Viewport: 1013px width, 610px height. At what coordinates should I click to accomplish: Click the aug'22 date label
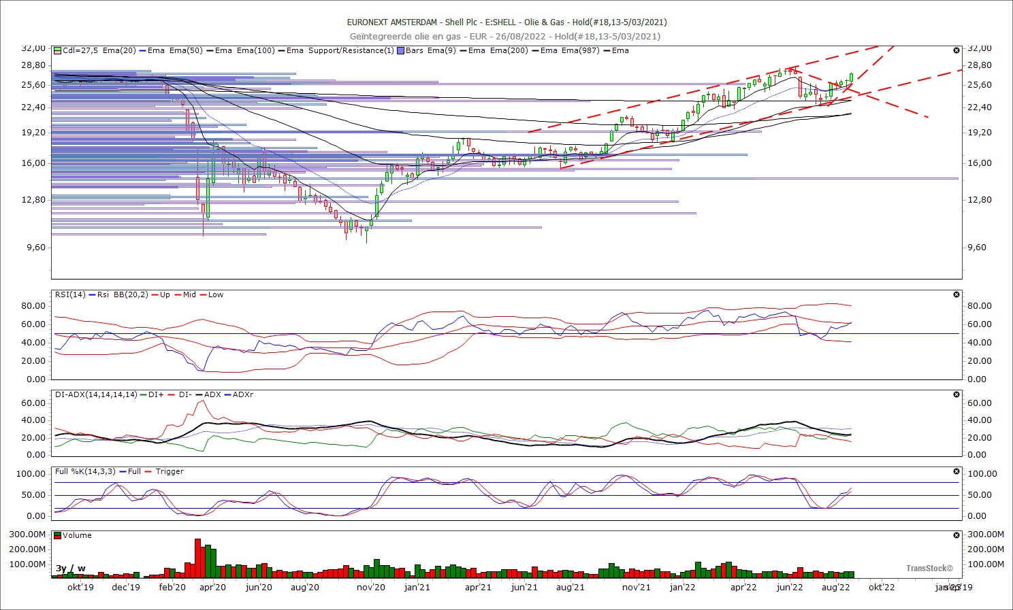click(836, 587)
